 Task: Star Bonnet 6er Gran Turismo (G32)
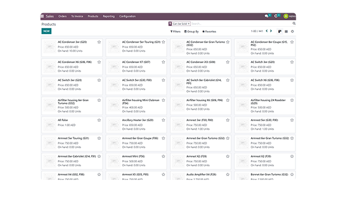[292, 175]
